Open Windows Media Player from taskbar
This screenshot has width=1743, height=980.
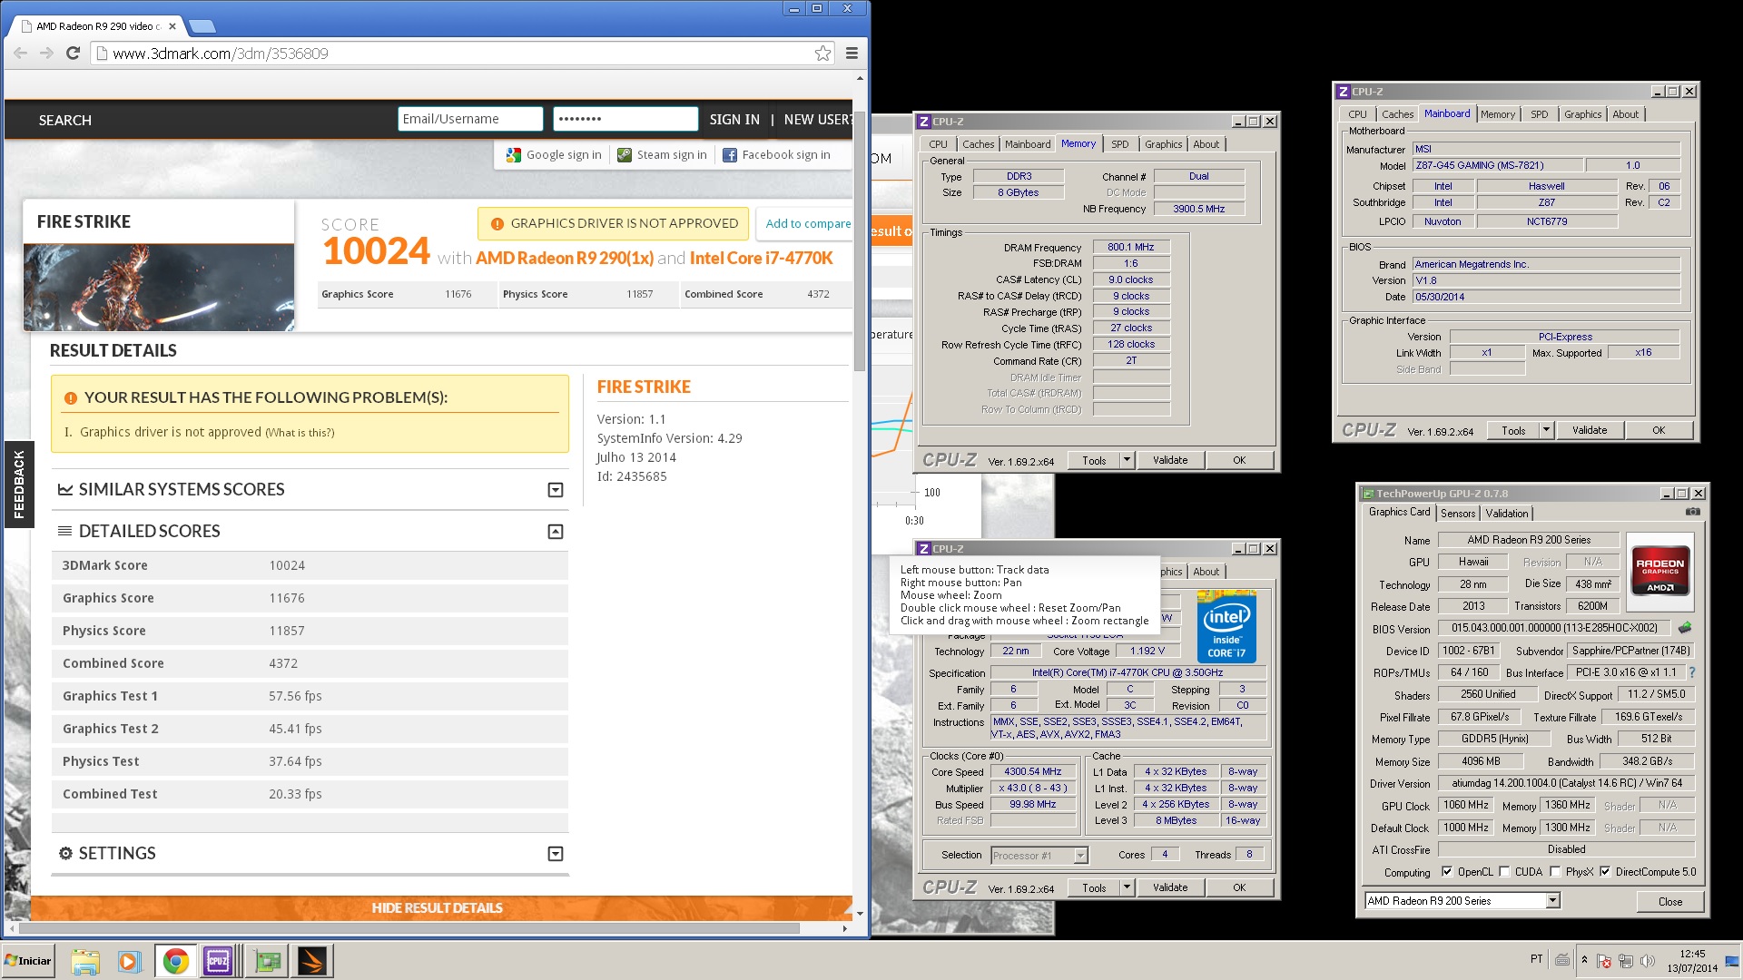129,961
